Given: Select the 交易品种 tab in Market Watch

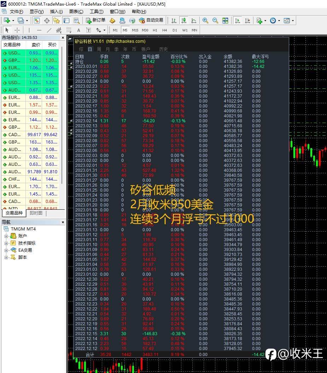Looking at the screenshot, I should pos(14,213).
